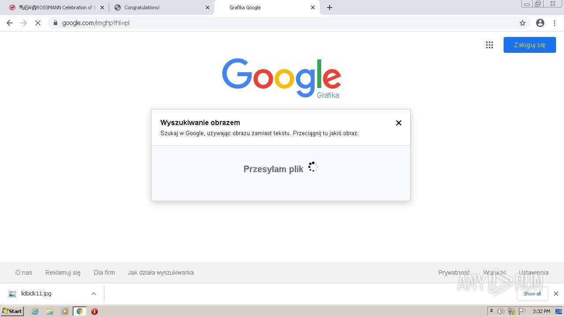Image resolution: width=564 pixels, height=317 pixels.
Task: Open the Chrome profile avatar icon
Action: (x=540, y=23)
